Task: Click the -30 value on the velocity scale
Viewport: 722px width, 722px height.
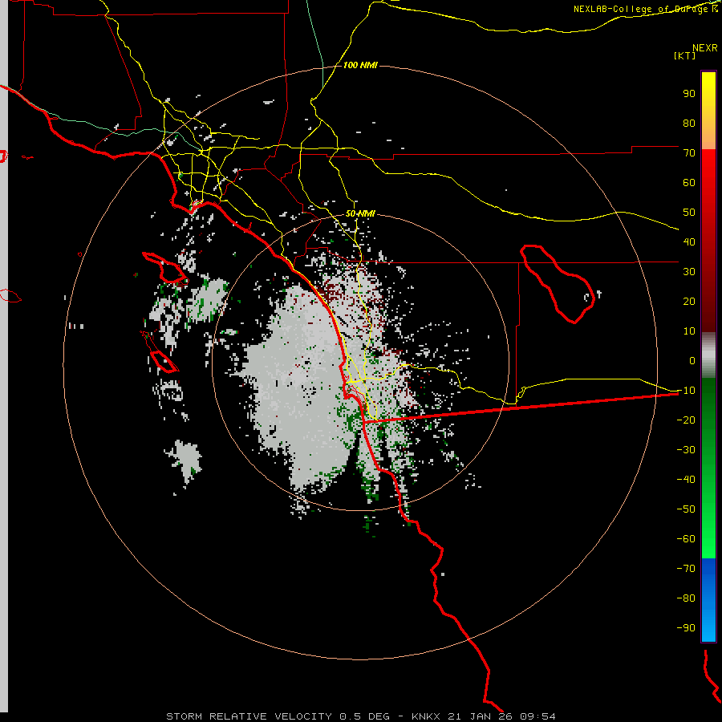Action: 686,450
